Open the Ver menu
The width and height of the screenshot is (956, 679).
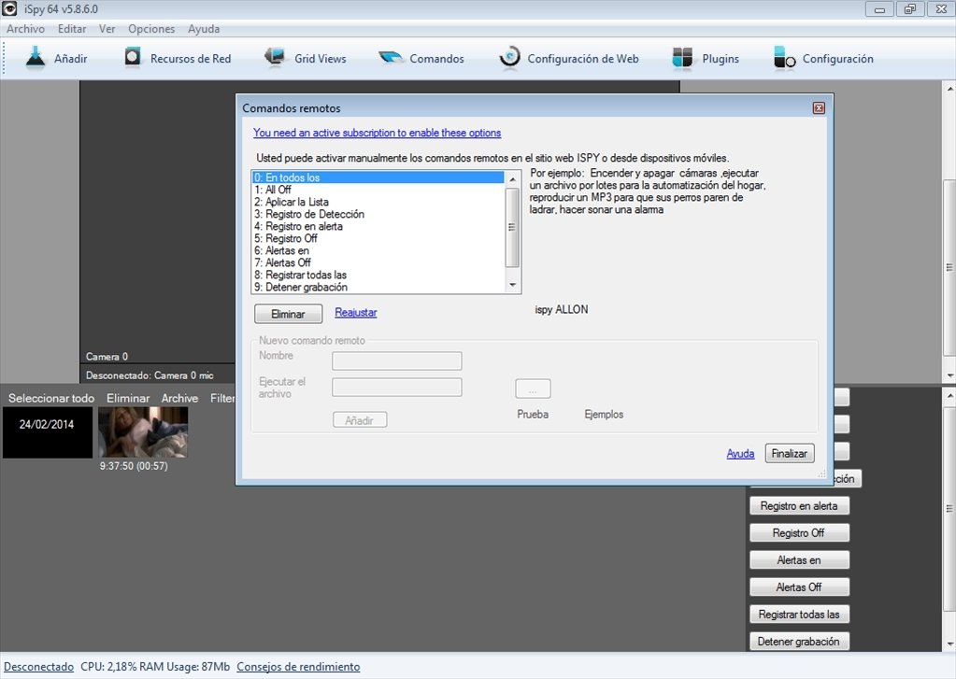(x=107, y=29)
